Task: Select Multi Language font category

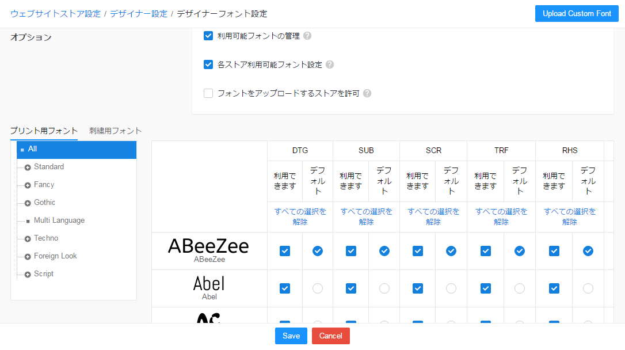Action: pos(59,220)
